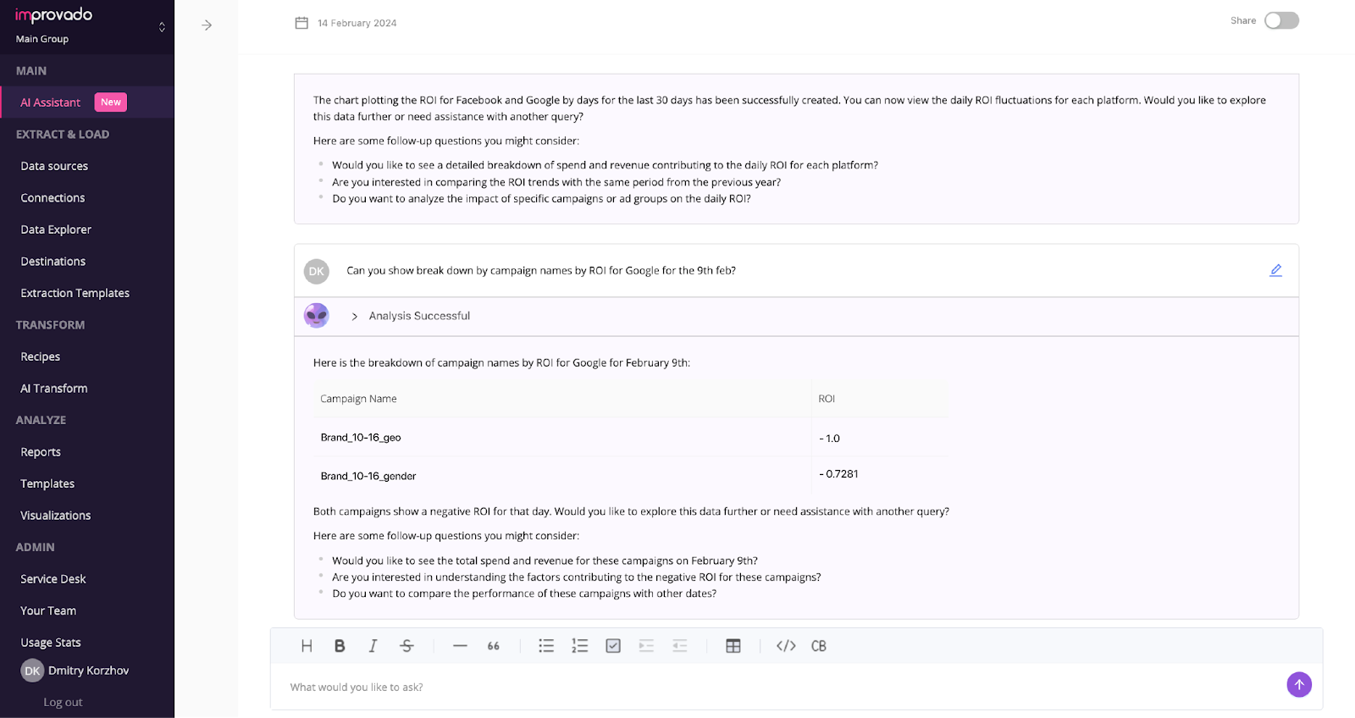Click the Log out link
The width and height of the screenshot is (1355, 718).
coord(63,702)
